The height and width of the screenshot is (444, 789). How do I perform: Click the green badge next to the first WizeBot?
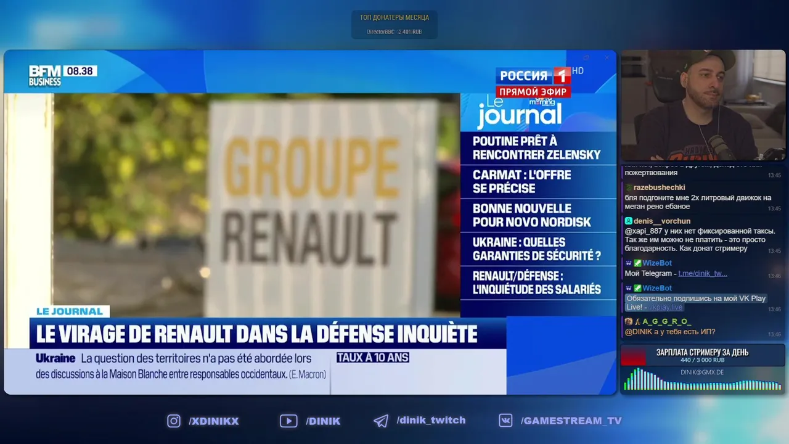click(637, 263)
